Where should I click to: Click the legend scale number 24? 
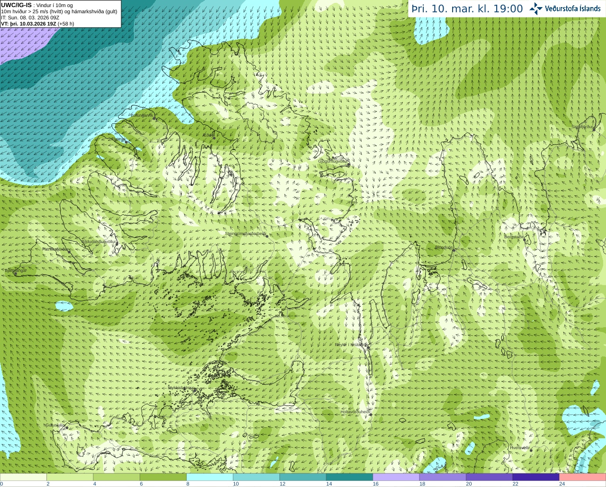point(562,484)
